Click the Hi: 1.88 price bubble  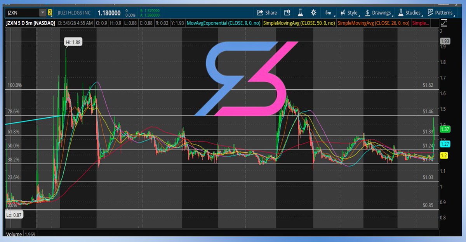coord(73,42)
